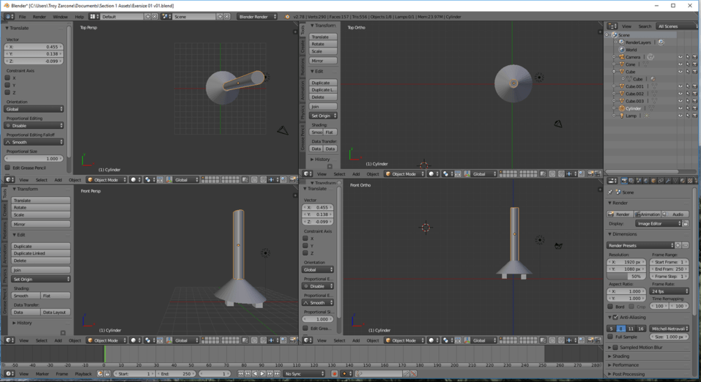
Task: Click the Mirror button in top tool shelf
Action: pos(323,61)
